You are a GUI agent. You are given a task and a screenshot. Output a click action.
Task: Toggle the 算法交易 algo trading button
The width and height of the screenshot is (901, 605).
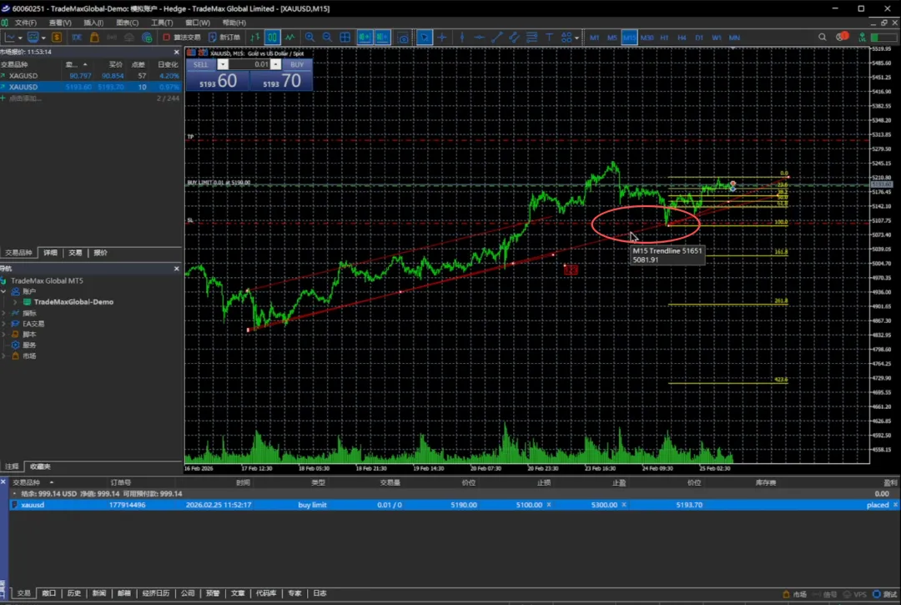(x=182, y=38)
